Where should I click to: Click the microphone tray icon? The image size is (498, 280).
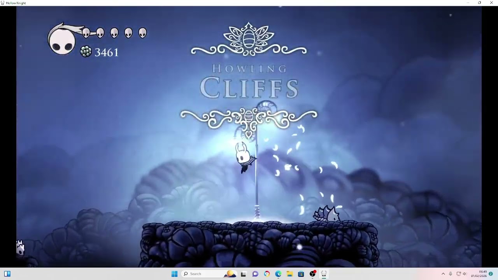[x=451, y=274]
